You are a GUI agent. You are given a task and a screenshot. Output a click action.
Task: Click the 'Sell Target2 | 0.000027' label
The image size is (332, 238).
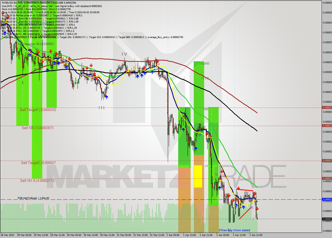tap(38, 163)
